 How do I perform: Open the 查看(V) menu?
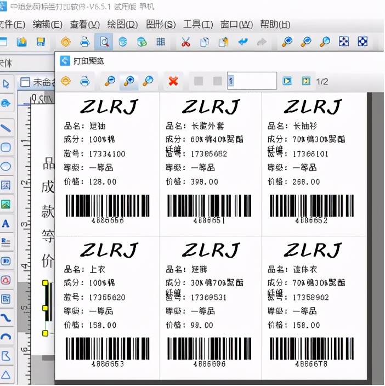click(85, 24)
